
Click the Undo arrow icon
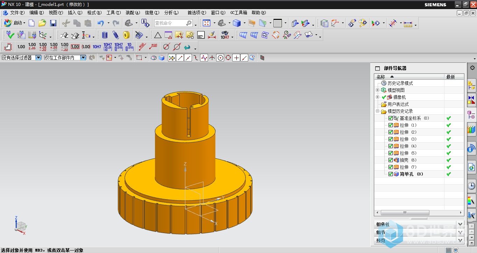[x=101, y=23]
